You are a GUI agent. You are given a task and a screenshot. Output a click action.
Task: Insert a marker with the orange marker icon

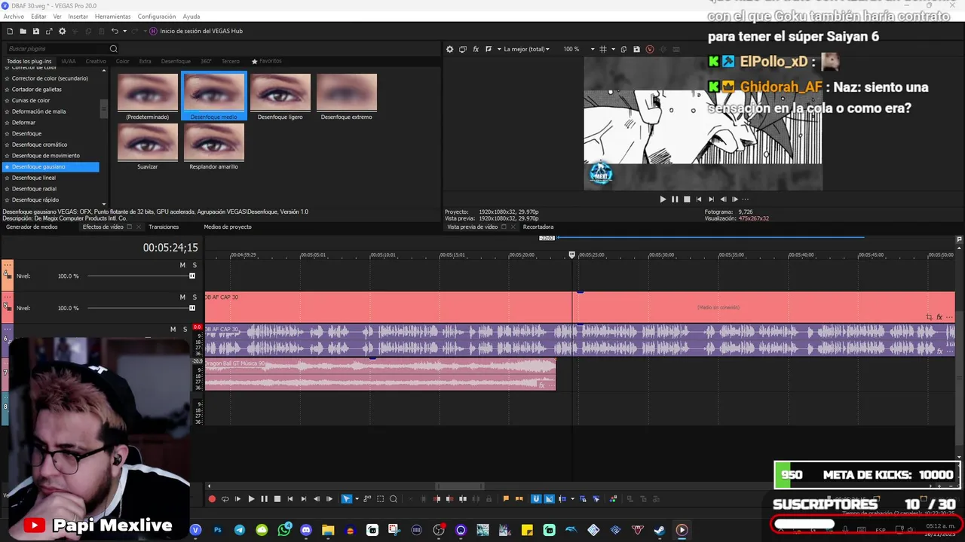pos(506,498)
